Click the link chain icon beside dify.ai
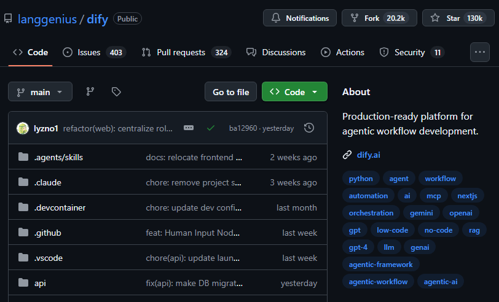Screen dimensions: 499x302 (x=347, y=155)
